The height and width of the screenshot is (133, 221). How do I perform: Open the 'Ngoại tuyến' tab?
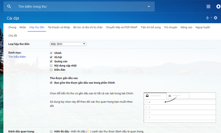coord(203,27)
